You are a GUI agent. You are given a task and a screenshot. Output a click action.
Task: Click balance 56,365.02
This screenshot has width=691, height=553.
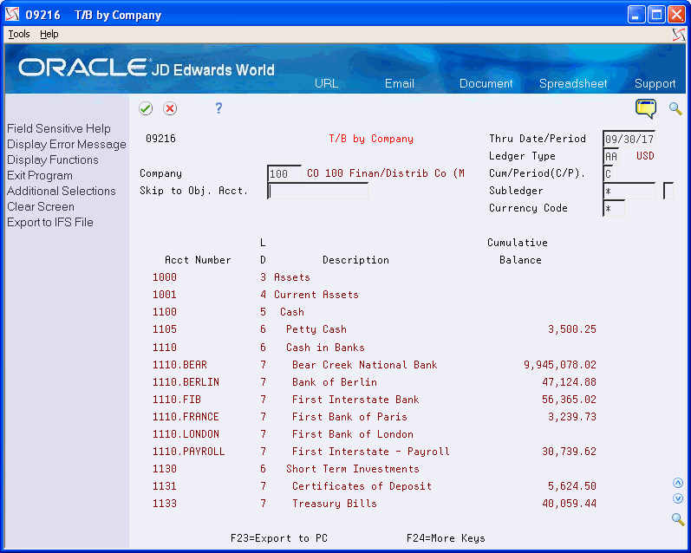coord(569,400)
